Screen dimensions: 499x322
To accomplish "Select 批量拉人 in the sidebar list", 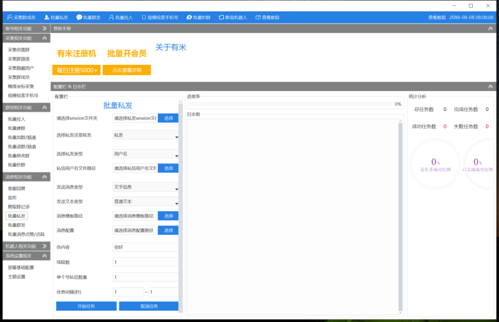I will (x=17, y=119).
